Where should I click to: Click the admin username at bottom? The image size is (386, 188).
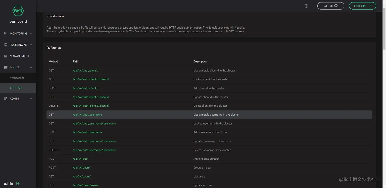pos(8,184)
